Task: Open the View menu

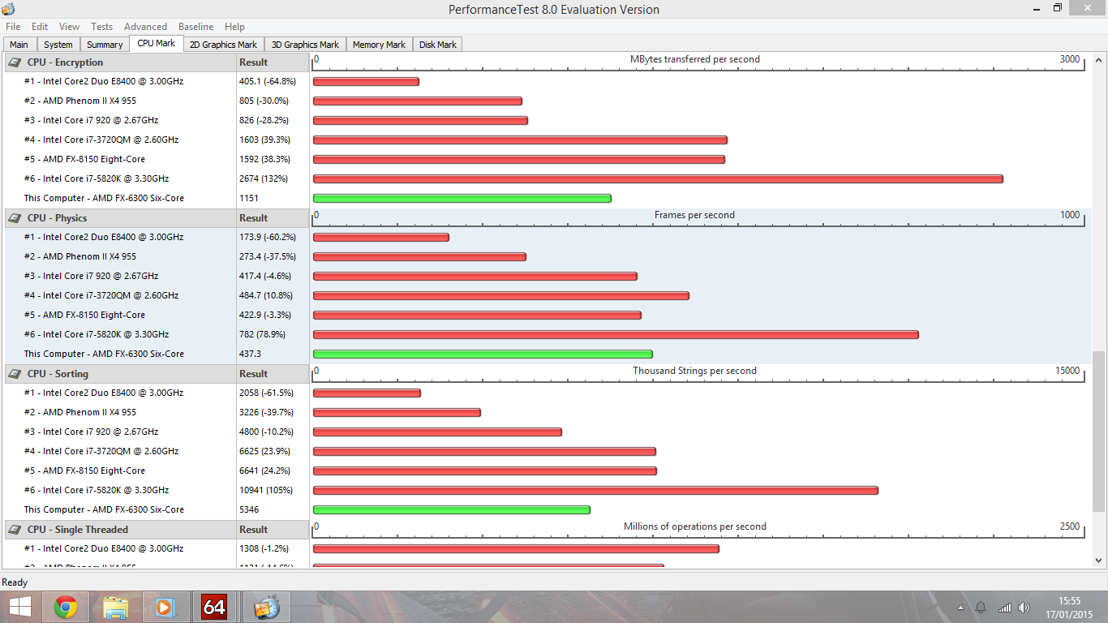Action: 69,27
